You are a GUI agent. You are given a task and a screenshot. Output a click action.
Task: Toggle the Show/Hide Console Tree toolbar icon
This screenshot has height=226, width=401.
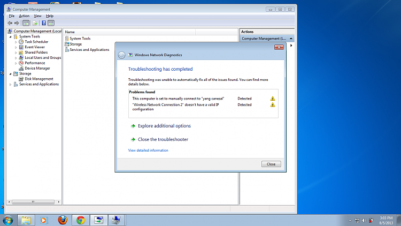26,23
